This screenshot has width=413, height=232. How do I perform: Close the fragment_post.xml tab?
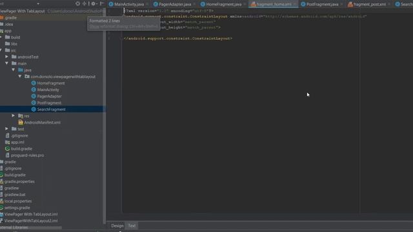point(389,5)
